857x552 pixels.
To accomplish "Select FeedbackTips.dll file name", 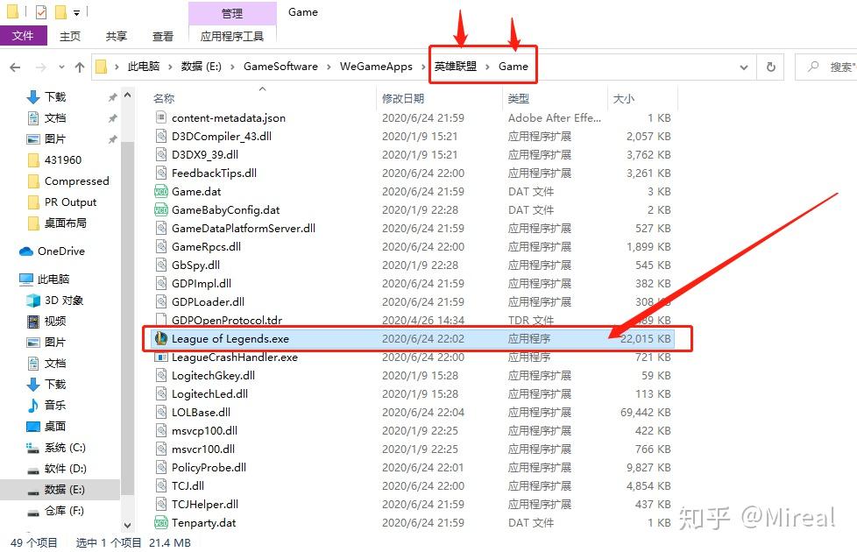I will [x=214, y=173].
